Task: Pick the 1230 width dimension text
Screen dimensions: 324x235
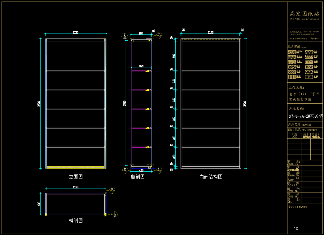Action: [x=76, y=32]
